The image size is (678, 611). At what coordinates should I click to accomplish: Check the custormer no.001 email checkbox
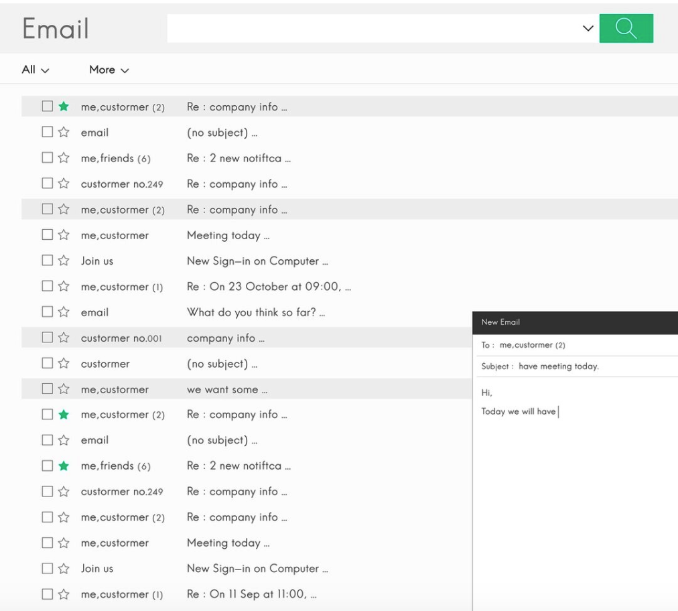tap(47, 338)
